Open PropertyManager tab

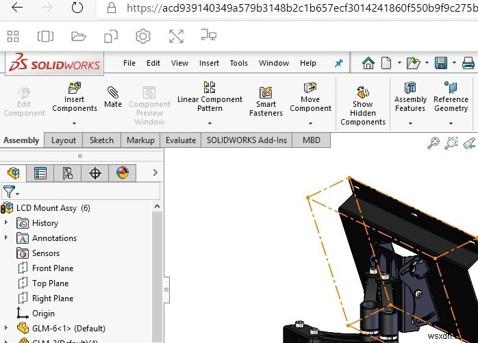[40, 173]
